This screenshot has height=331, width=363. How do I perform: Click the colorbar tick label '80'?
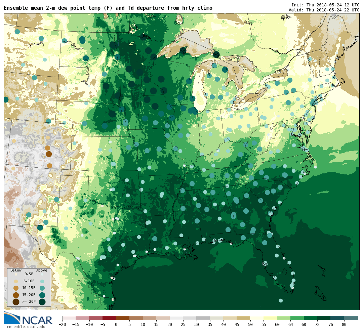[344, 325]
